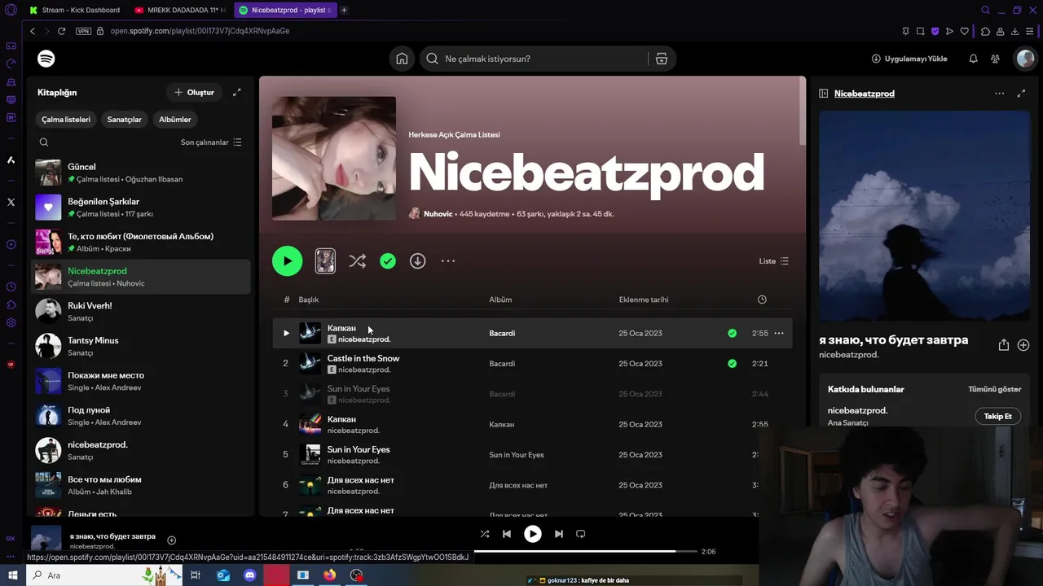This screenshot has height=586, width=1043.
Task: Show all contributors with Tümünü göster
Action: tap(994, 389)
